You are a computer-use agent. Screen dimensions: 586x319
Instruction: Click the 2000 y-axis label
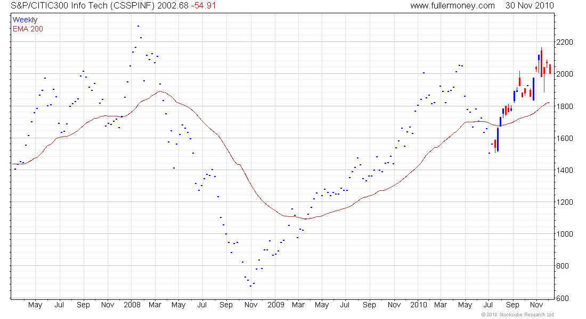click(564, 74)
